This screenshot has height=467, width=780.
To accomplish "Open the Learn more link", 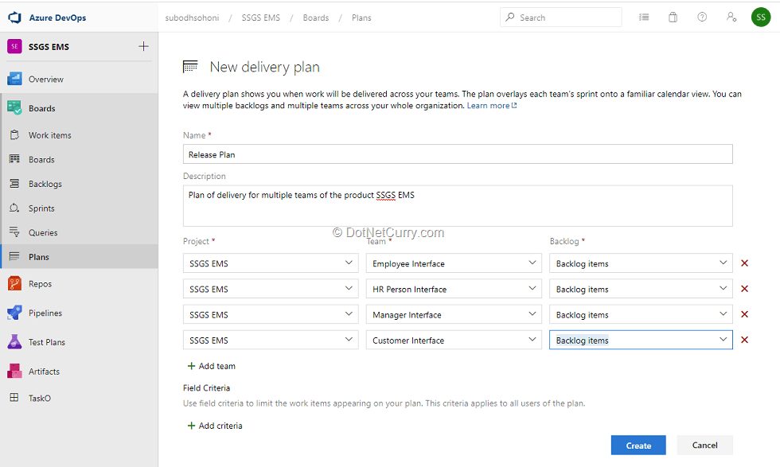I will [x=492, y=106].
